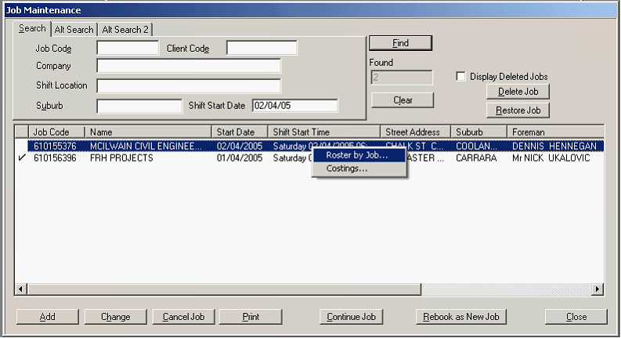Choose Costings from the context menu
This screenshot has width=621, height=338.
(x=347, y=169)
